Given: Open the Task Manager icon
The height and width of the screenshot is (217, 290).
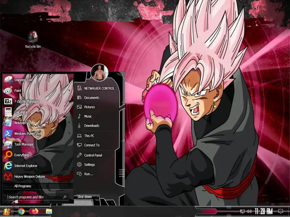Looking at the screenshot, I should pos(8,144).
